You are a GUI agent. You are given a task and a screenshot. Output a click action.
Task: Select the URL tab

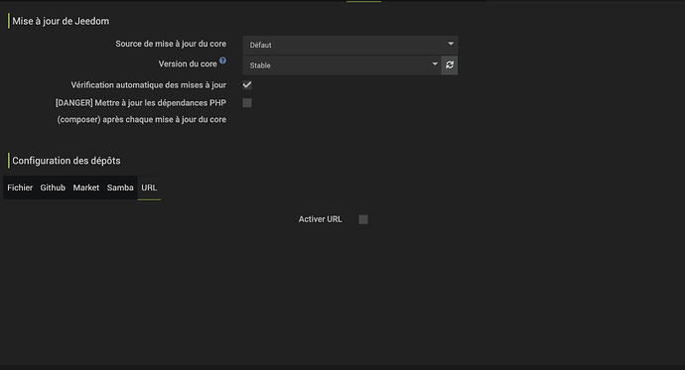point(149,187)
